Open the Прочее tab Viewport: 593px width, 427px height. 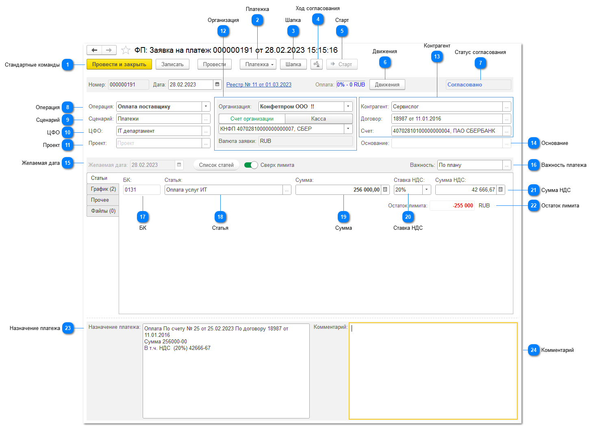pos(103,200)
